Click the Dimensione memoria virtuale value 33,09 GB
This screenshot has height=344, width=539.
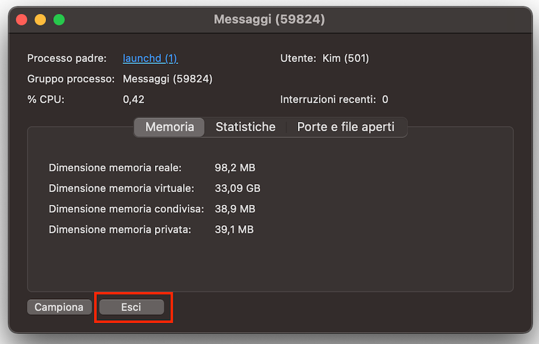236,188
